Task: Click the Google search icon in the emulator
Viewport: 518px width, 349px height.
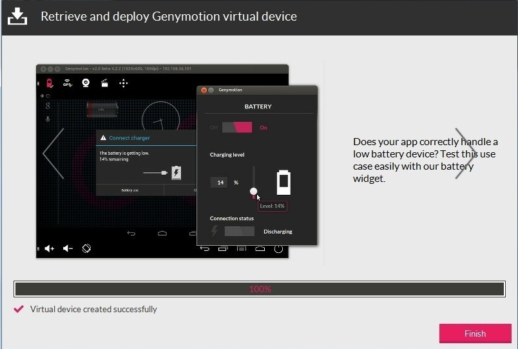Action: pos(48,106)
